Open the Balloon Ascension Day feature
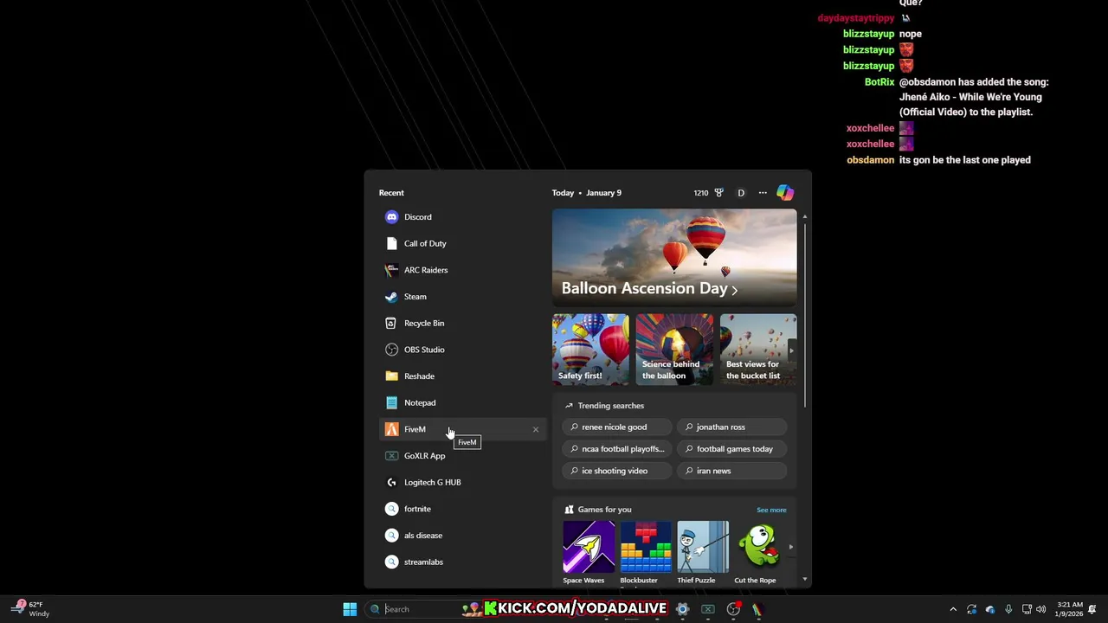 point(674,257)
